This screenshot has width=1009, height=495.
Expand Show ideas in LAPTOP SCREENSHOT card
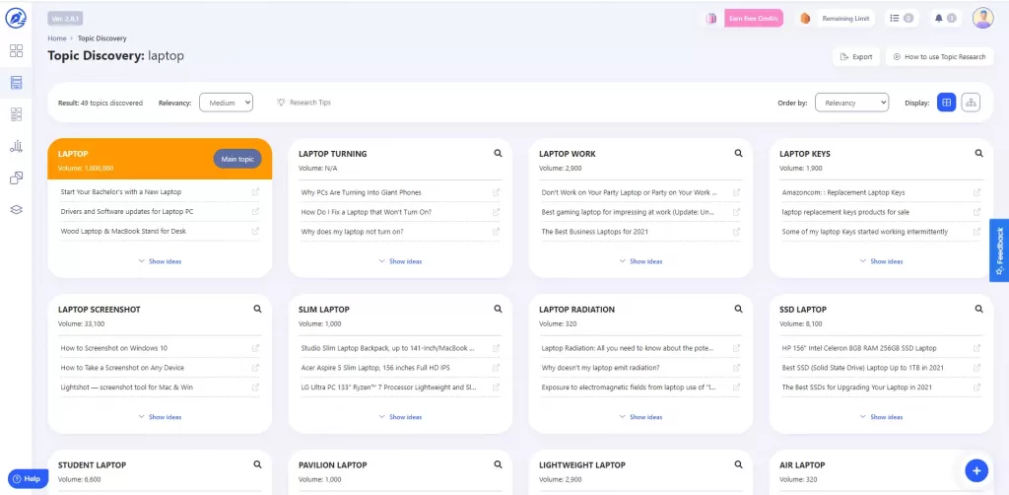(160, 417)
